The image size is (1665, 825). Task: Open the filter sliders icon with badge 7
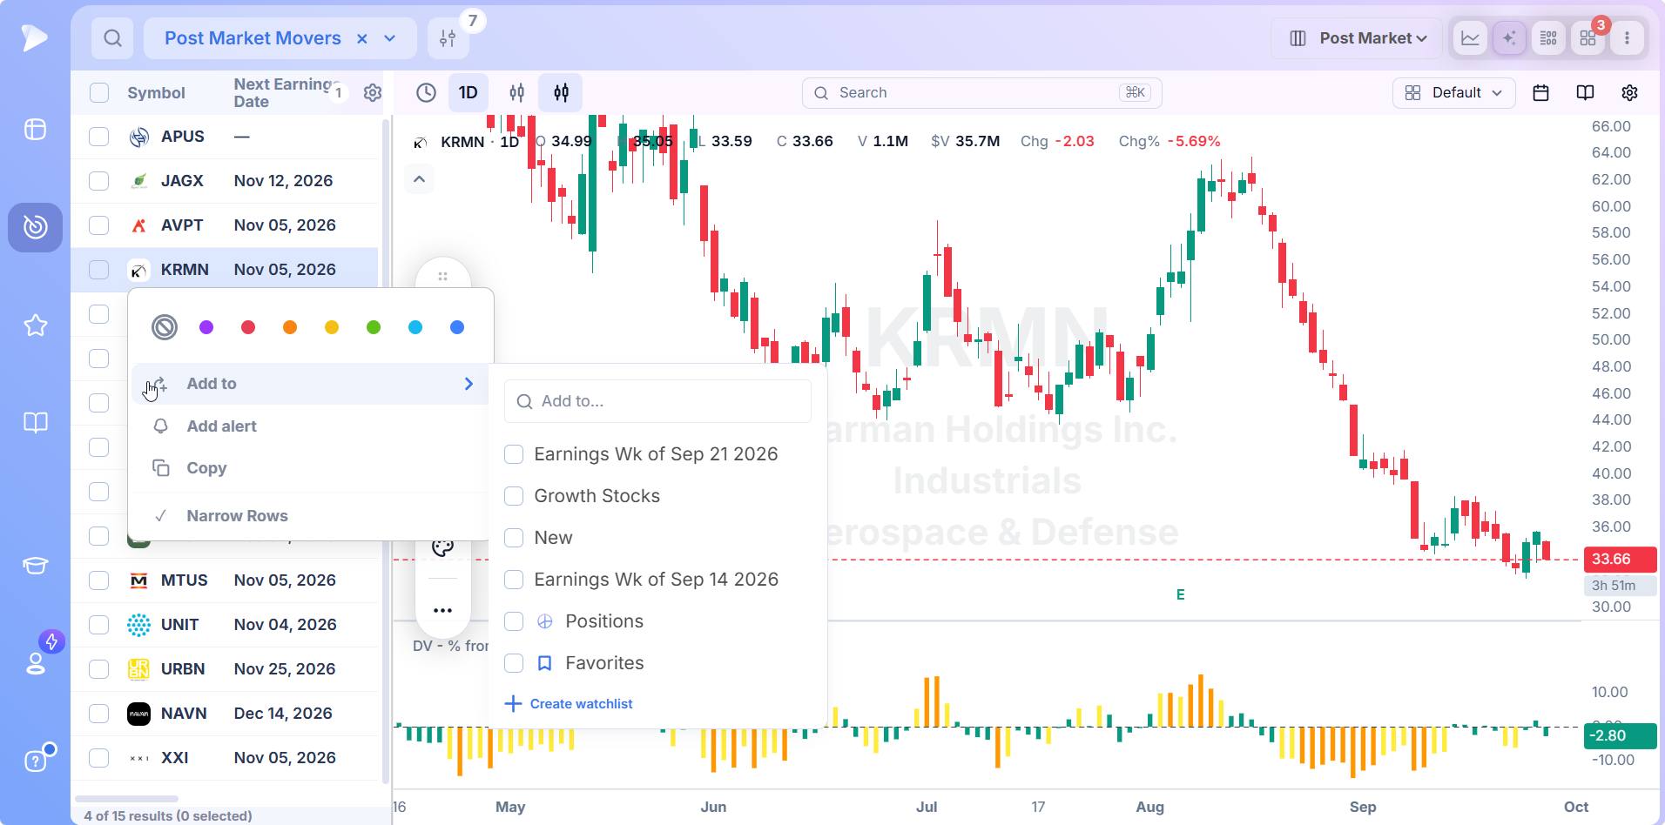(448, 38)
